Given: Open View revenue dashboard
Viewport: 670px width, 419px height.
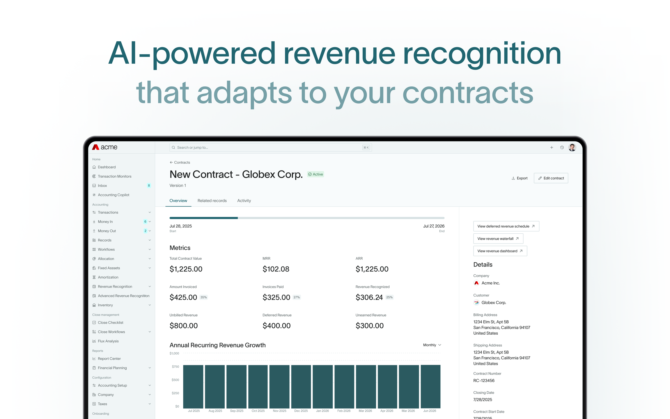Looking at the screenshot, I should [x=500, y=251].
